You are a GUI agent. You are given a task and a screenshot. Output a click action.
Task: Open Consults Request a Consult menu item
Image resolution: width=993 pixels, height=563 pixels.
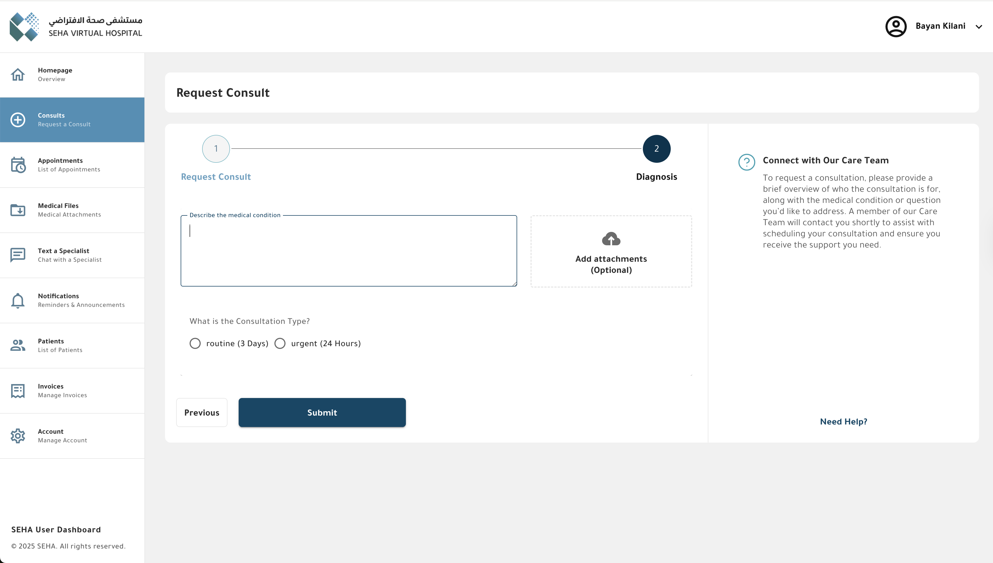click(x=72, y=120)
